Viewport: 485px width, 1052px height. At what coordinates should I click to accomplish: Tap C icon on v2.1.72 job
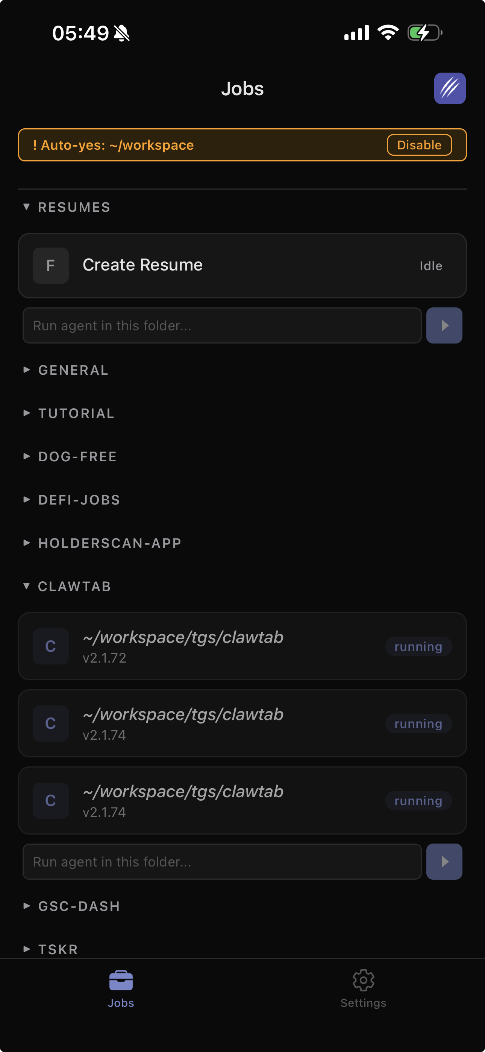tap(51, 646)
